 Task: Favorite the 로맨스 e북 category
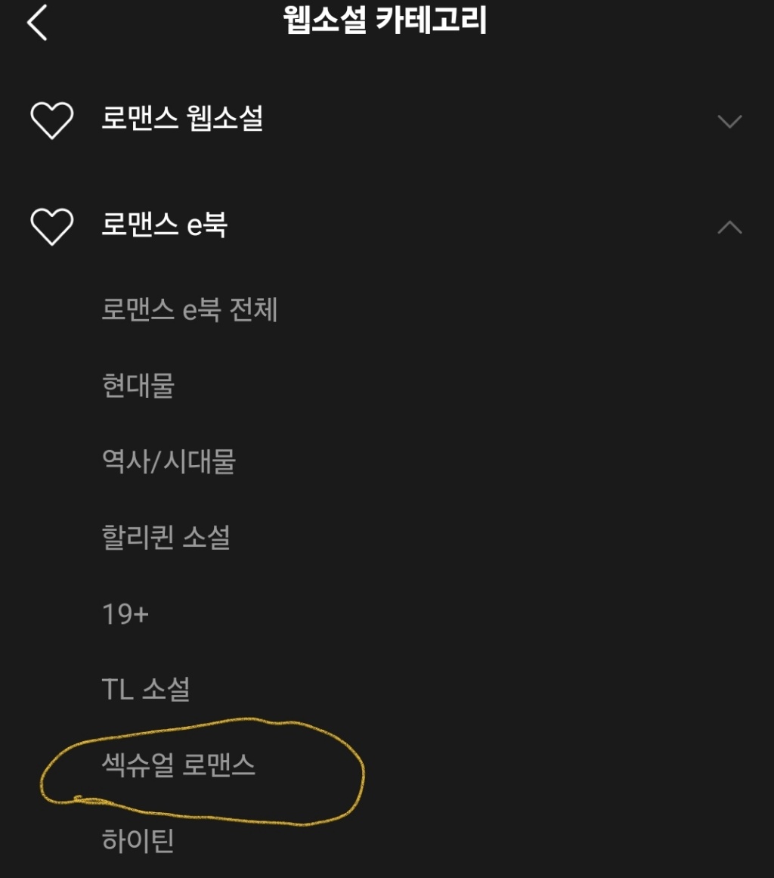pyautogui.click(x=51, y=226)
